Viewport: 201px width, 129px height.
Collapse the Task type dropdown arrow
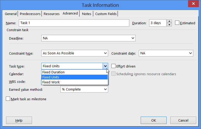coord(105,66)
